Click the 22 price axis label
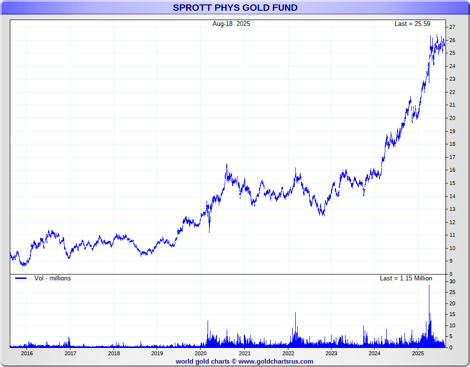Viewport: 470px width, 367px height. (x=452, y=92)
